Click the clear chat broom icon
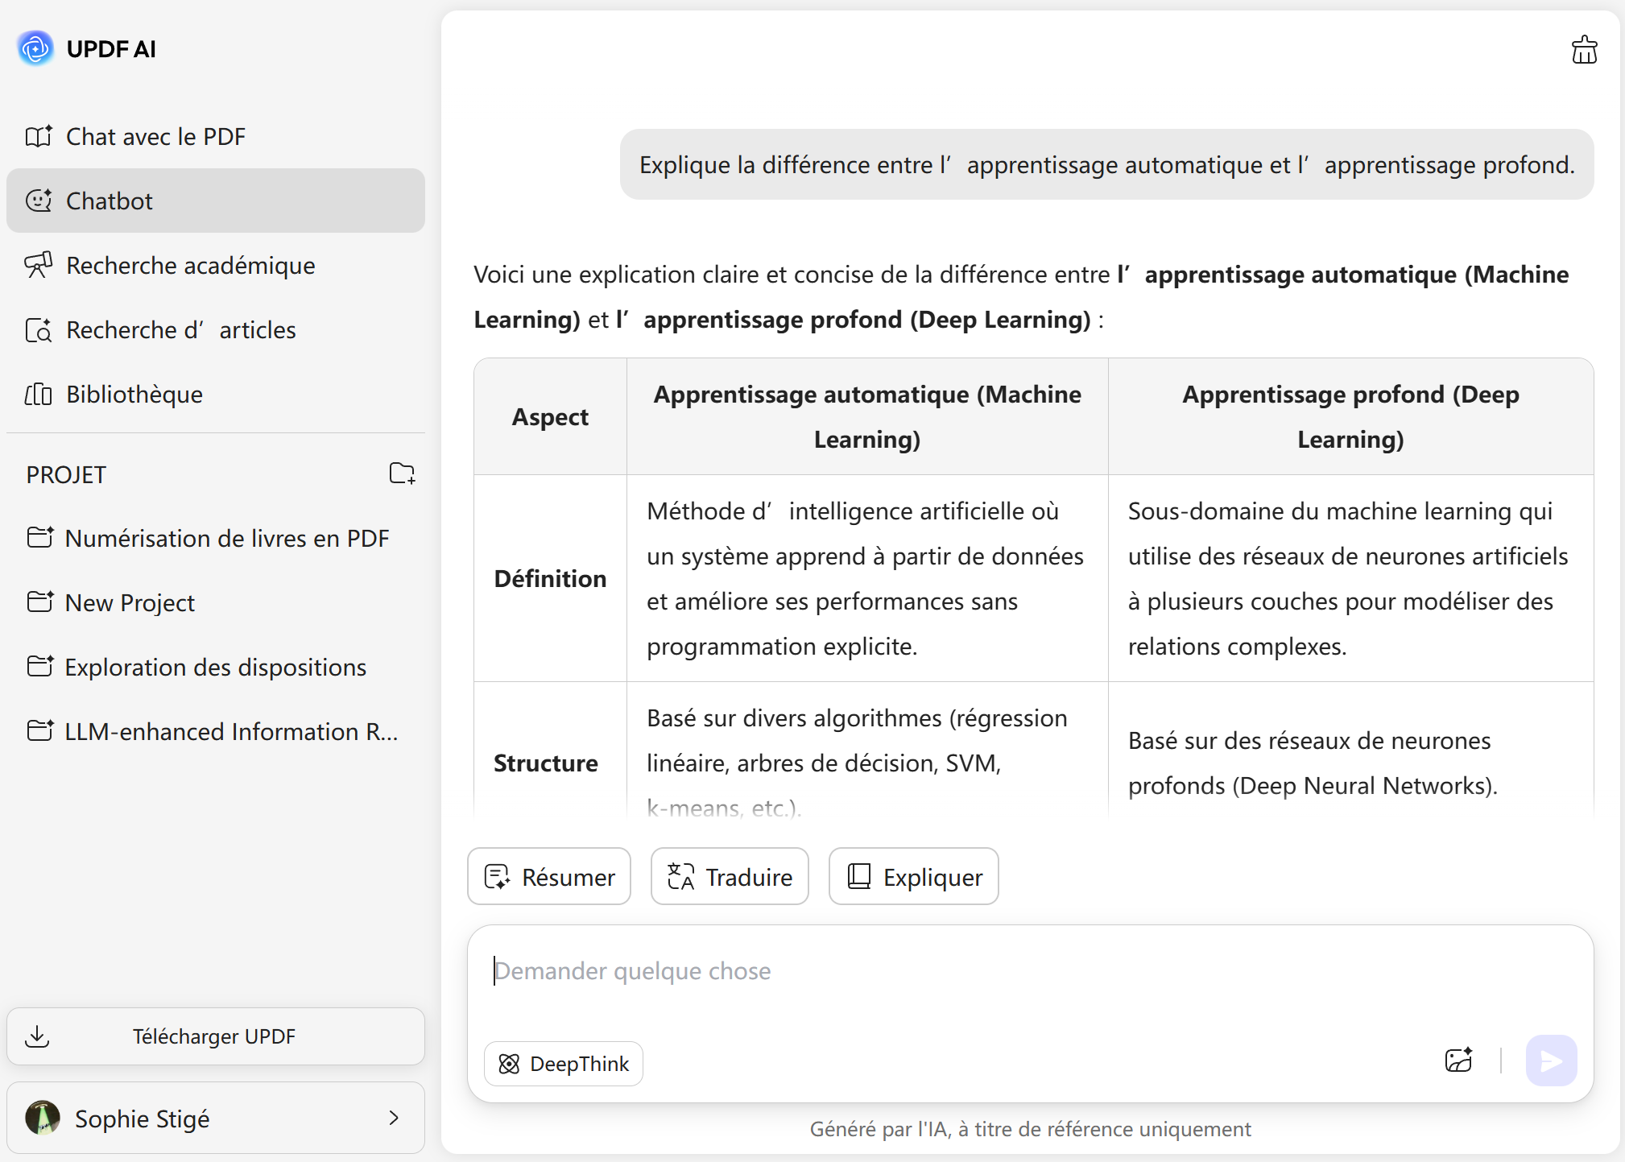Viewport: 1625px width, 1162px height. pyautogui.click(x=1583, y=50)
